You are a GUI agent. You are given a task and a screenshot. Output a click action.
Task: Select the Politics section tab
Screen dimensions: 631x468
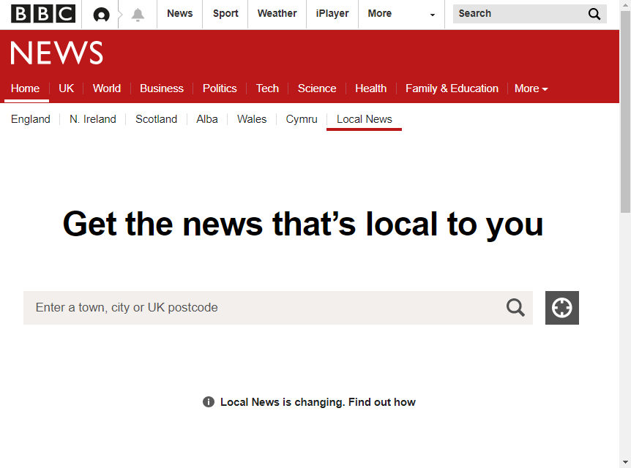pyautogui.click(x=220, y=88)
